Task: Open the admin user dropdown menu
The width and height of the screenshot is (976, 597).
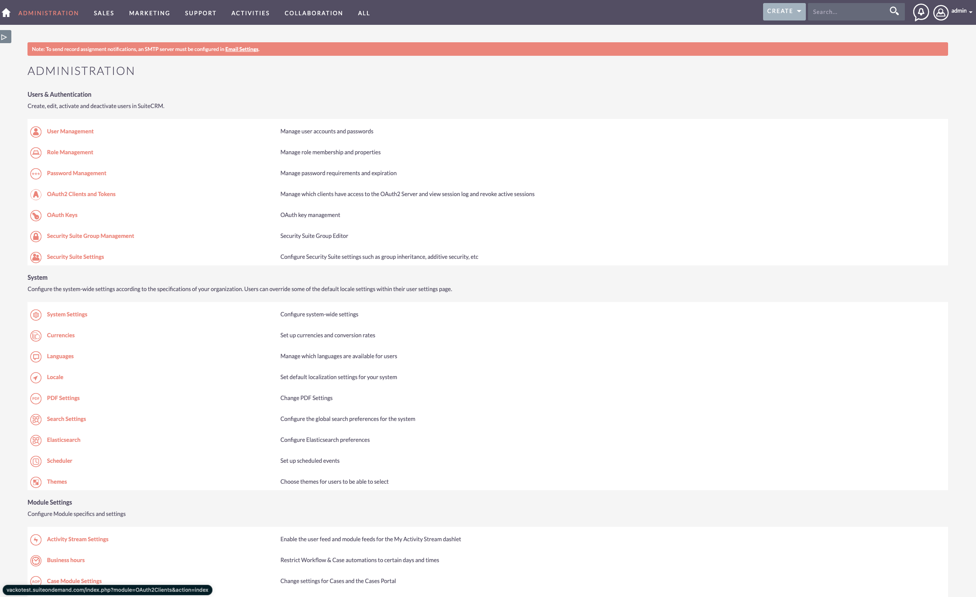Action: click(x=962, y=11)
